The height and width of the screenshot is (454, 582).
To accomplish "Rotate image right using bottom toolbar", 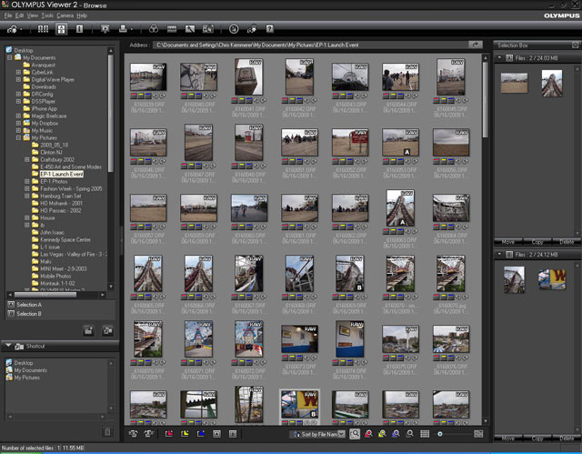I will (x=149, y=434).
